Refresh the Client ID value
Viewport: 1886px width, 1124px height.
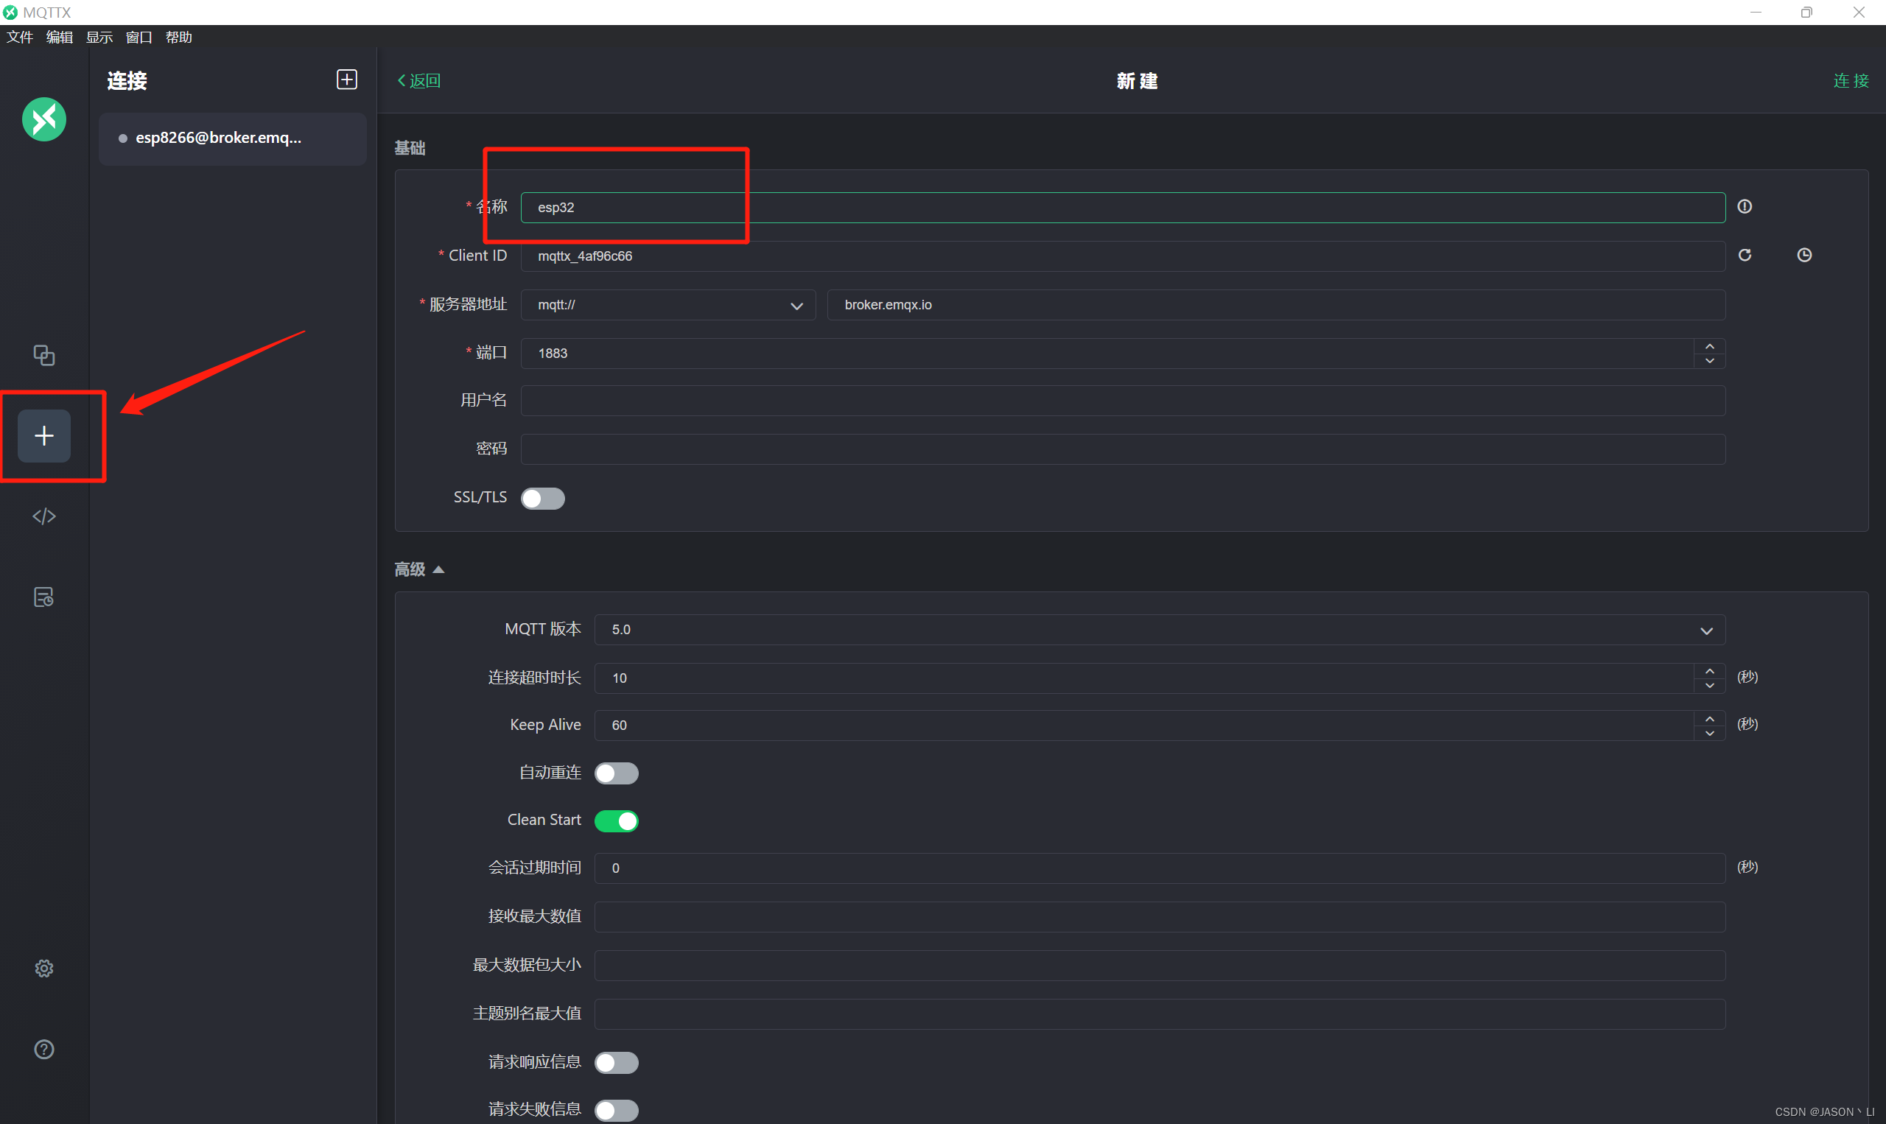tap(1745, 256)
